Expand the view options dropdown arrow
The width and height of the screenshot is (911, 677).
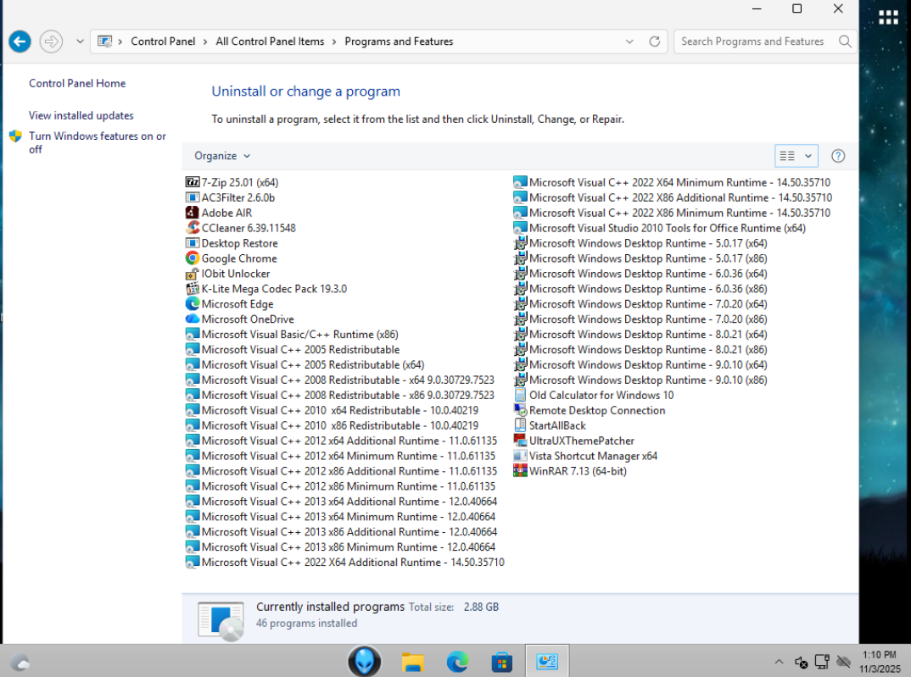pyautogui.click(x=808, y=155)
